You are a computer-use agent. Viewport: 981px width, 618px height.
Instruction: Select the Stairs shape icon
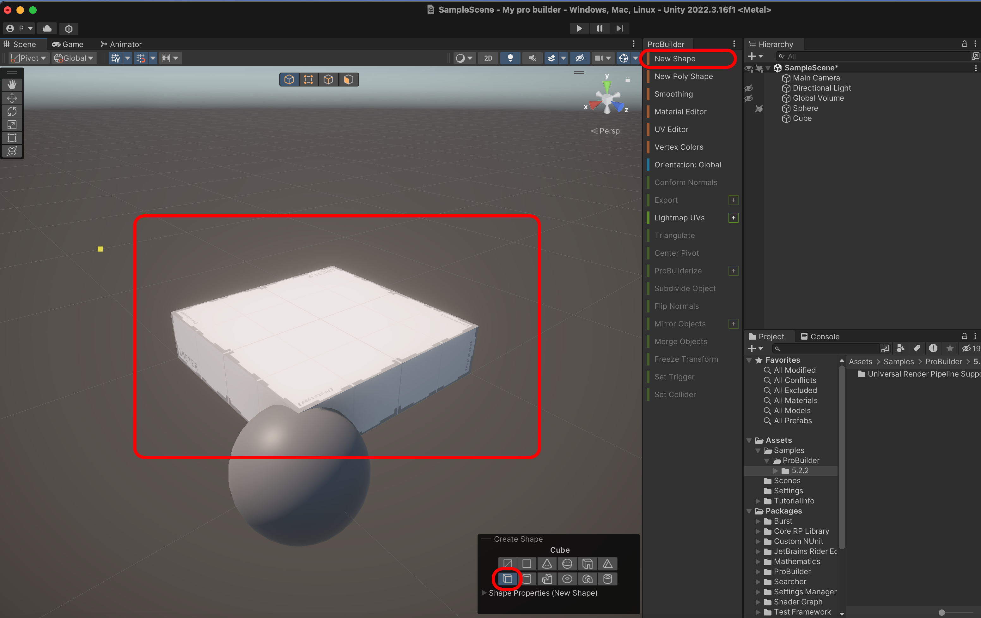(x=547, y=579)
